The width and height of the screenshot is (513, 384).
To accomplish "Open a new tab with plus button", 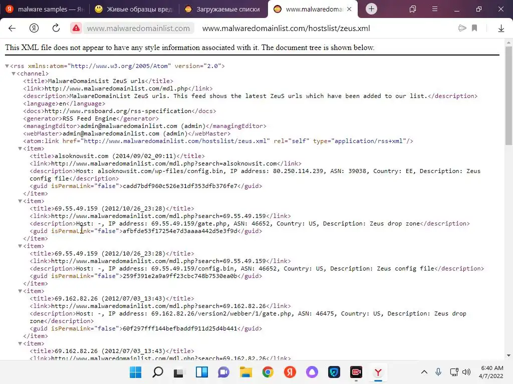I will [x=371, y=9].
